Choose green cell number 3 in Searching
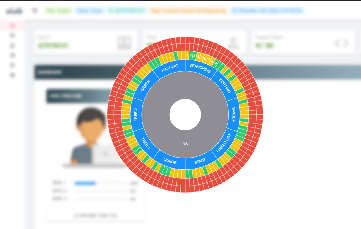This screenshot has width=361, height=229. [194, 56]
